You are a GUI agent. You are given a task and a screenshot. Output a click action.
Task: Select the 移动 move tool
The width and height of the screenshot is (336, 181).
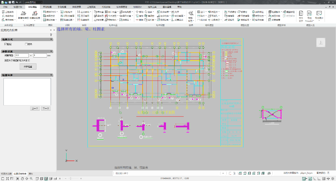(x=140, y=12)
